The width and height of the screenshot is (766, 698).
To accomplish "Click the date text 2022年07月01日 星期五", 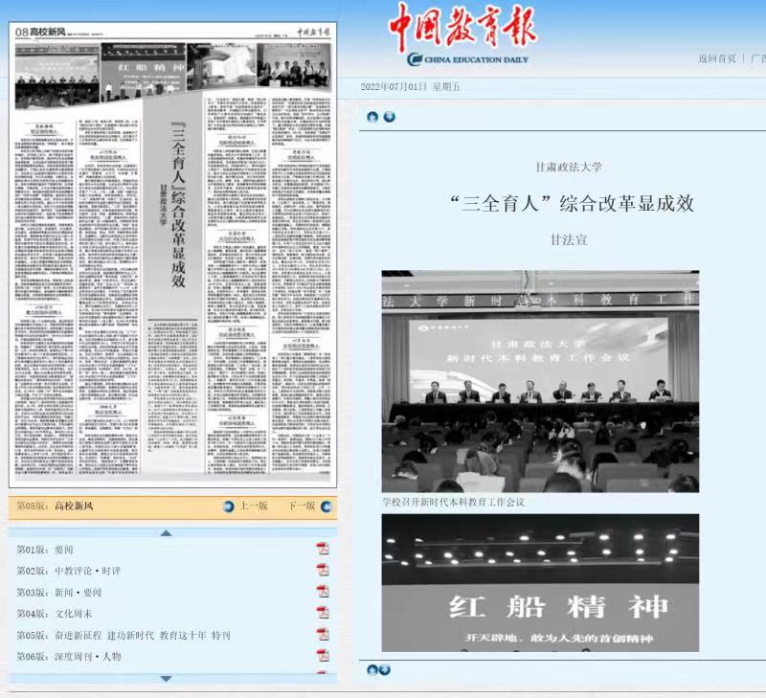I will pos(410,87).
